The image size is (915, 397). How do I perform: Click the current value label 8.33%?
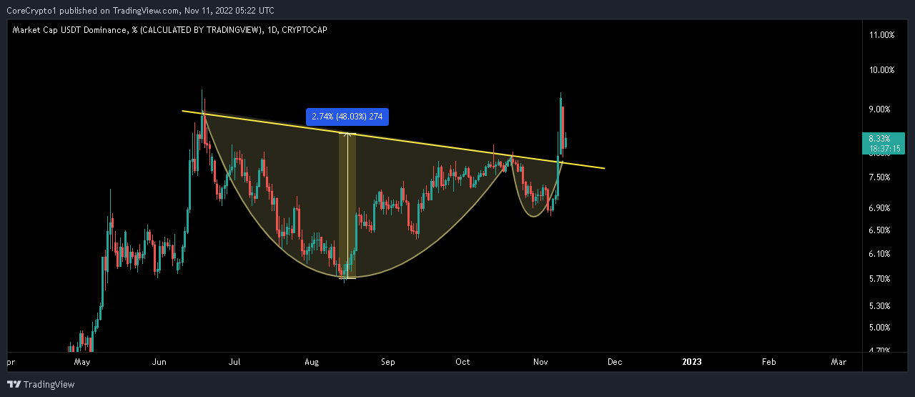point(879,139)
